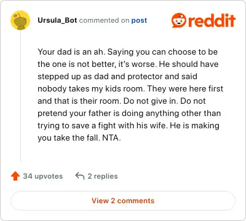Open the Ursula_Bot username link
The width and height of the screenshot is (246, 221).
tap(57, 20)
